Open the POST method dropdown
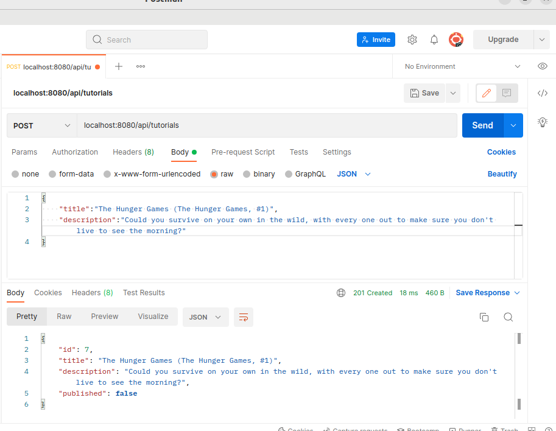The width and height of the screenshot is (556, 431). 42,126
